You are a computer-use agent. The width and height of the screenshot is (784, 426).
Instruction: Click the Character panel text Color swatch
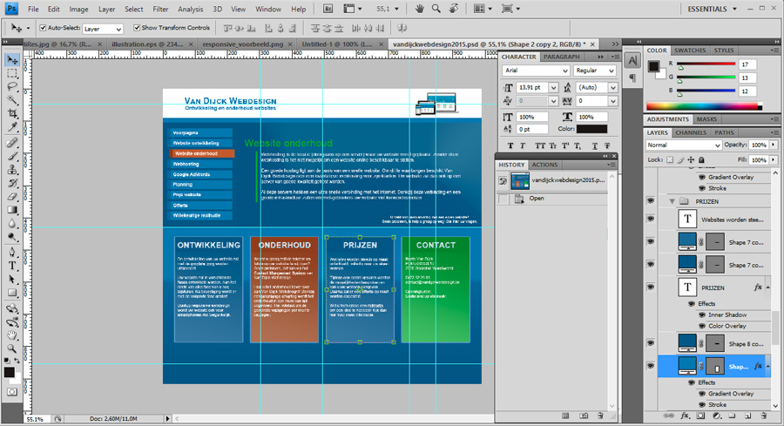592,129
